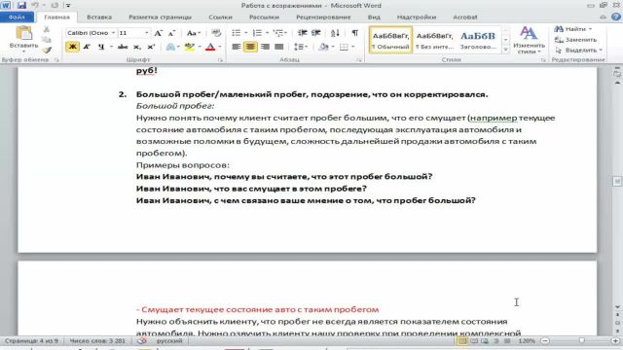623x350 pixels.
Task: Apply superscript x² formatting
Action: point(151,47)
